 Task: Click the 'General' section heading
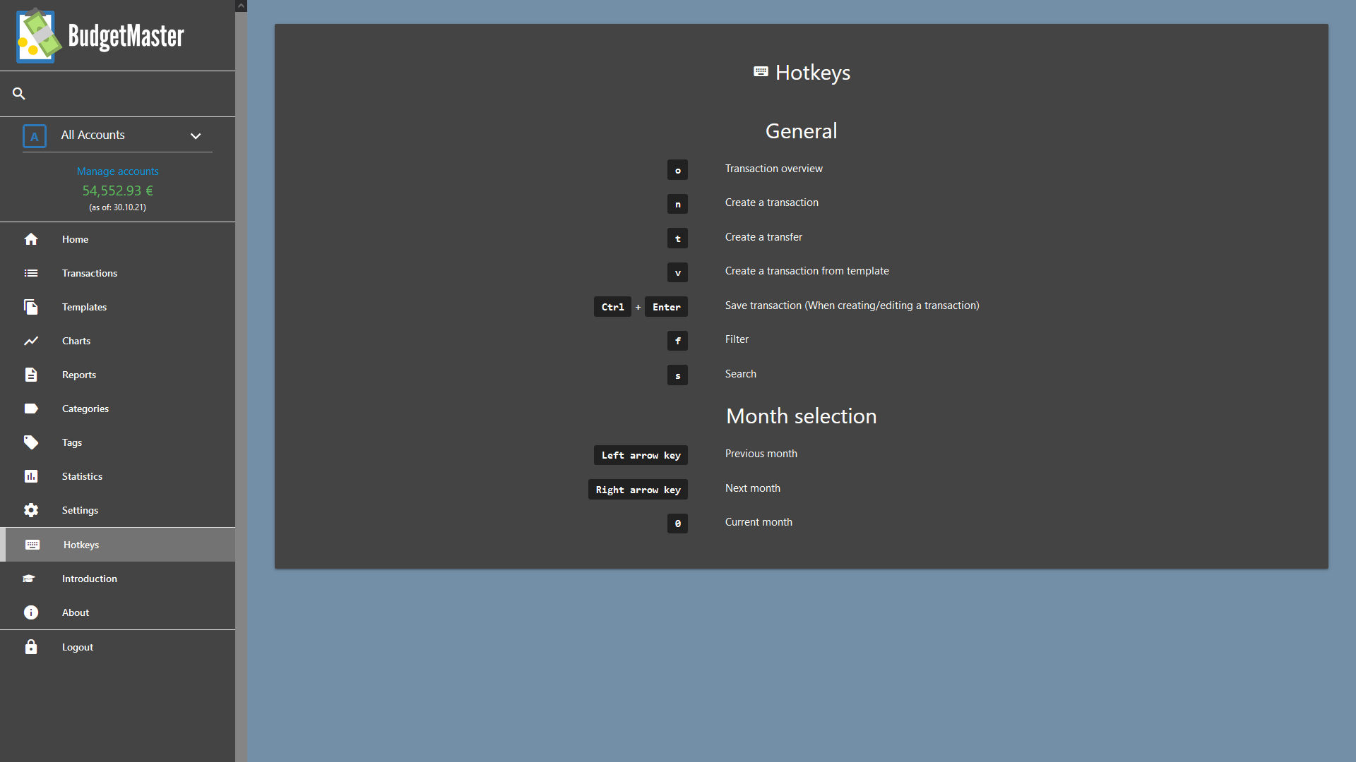[801, 131]
